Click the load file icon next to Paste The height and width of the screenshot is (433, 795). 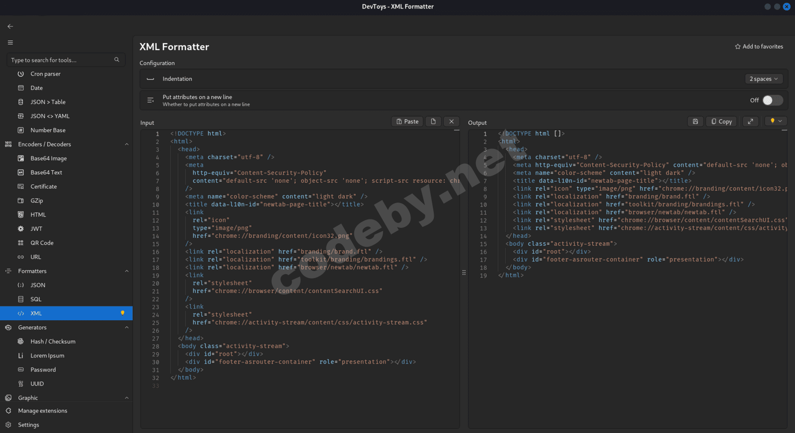(x=433, y=122)
